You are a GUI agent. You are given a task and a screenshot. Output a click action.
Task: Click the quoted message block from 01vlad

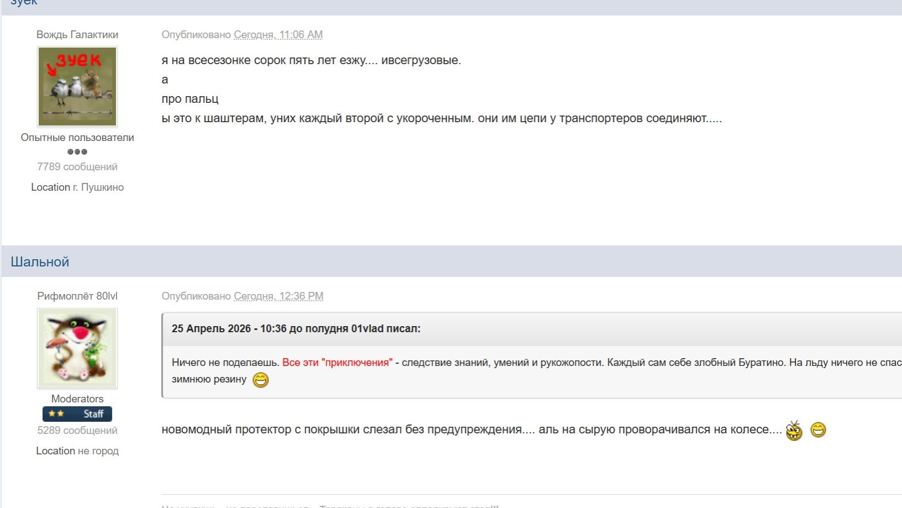497,354
